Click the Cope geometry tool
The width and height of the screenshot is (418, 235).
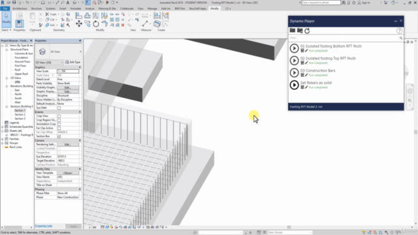[51, 14]
